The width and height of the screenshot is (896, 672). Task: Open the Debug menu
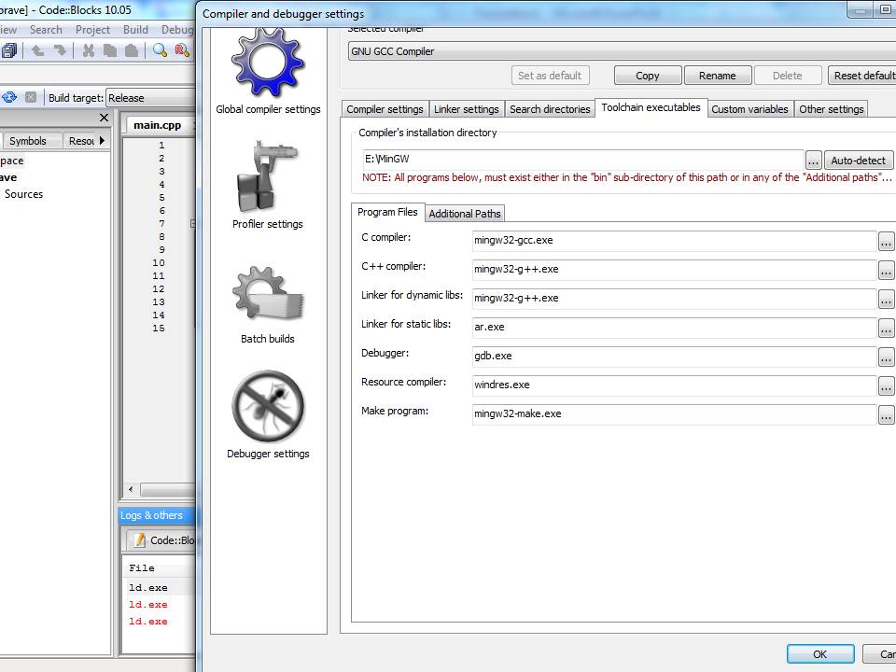177,29
